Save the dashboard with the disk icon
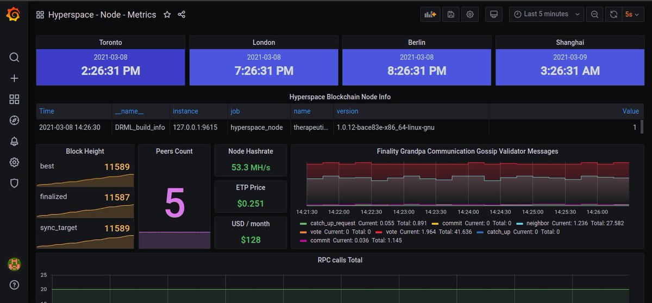 (x=450, y=15)
